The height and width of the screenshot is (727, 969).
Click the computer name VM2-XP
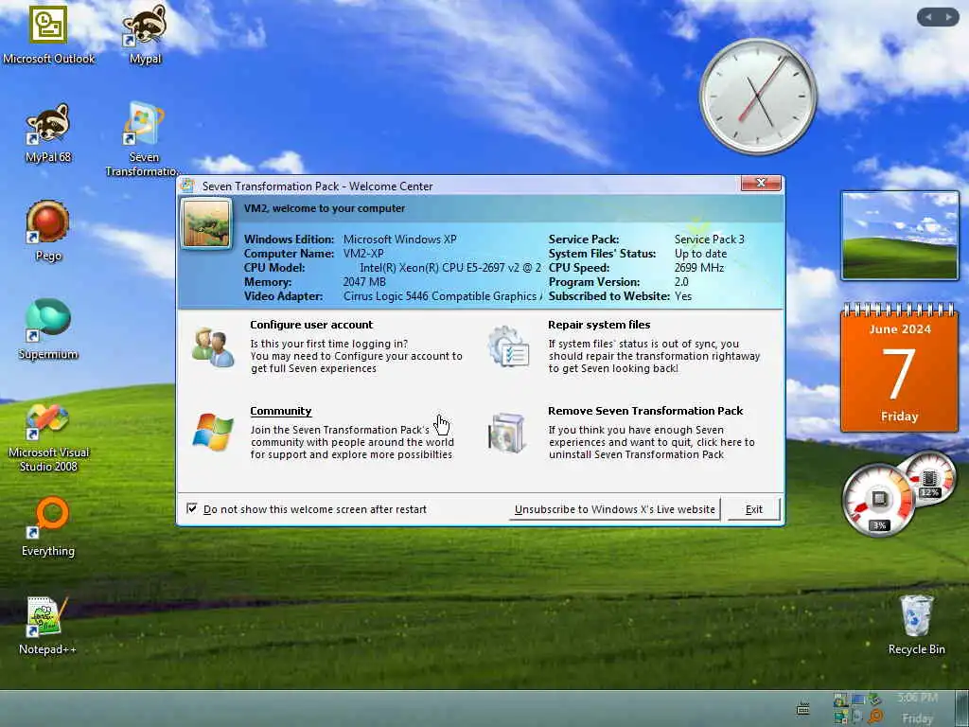363,254
